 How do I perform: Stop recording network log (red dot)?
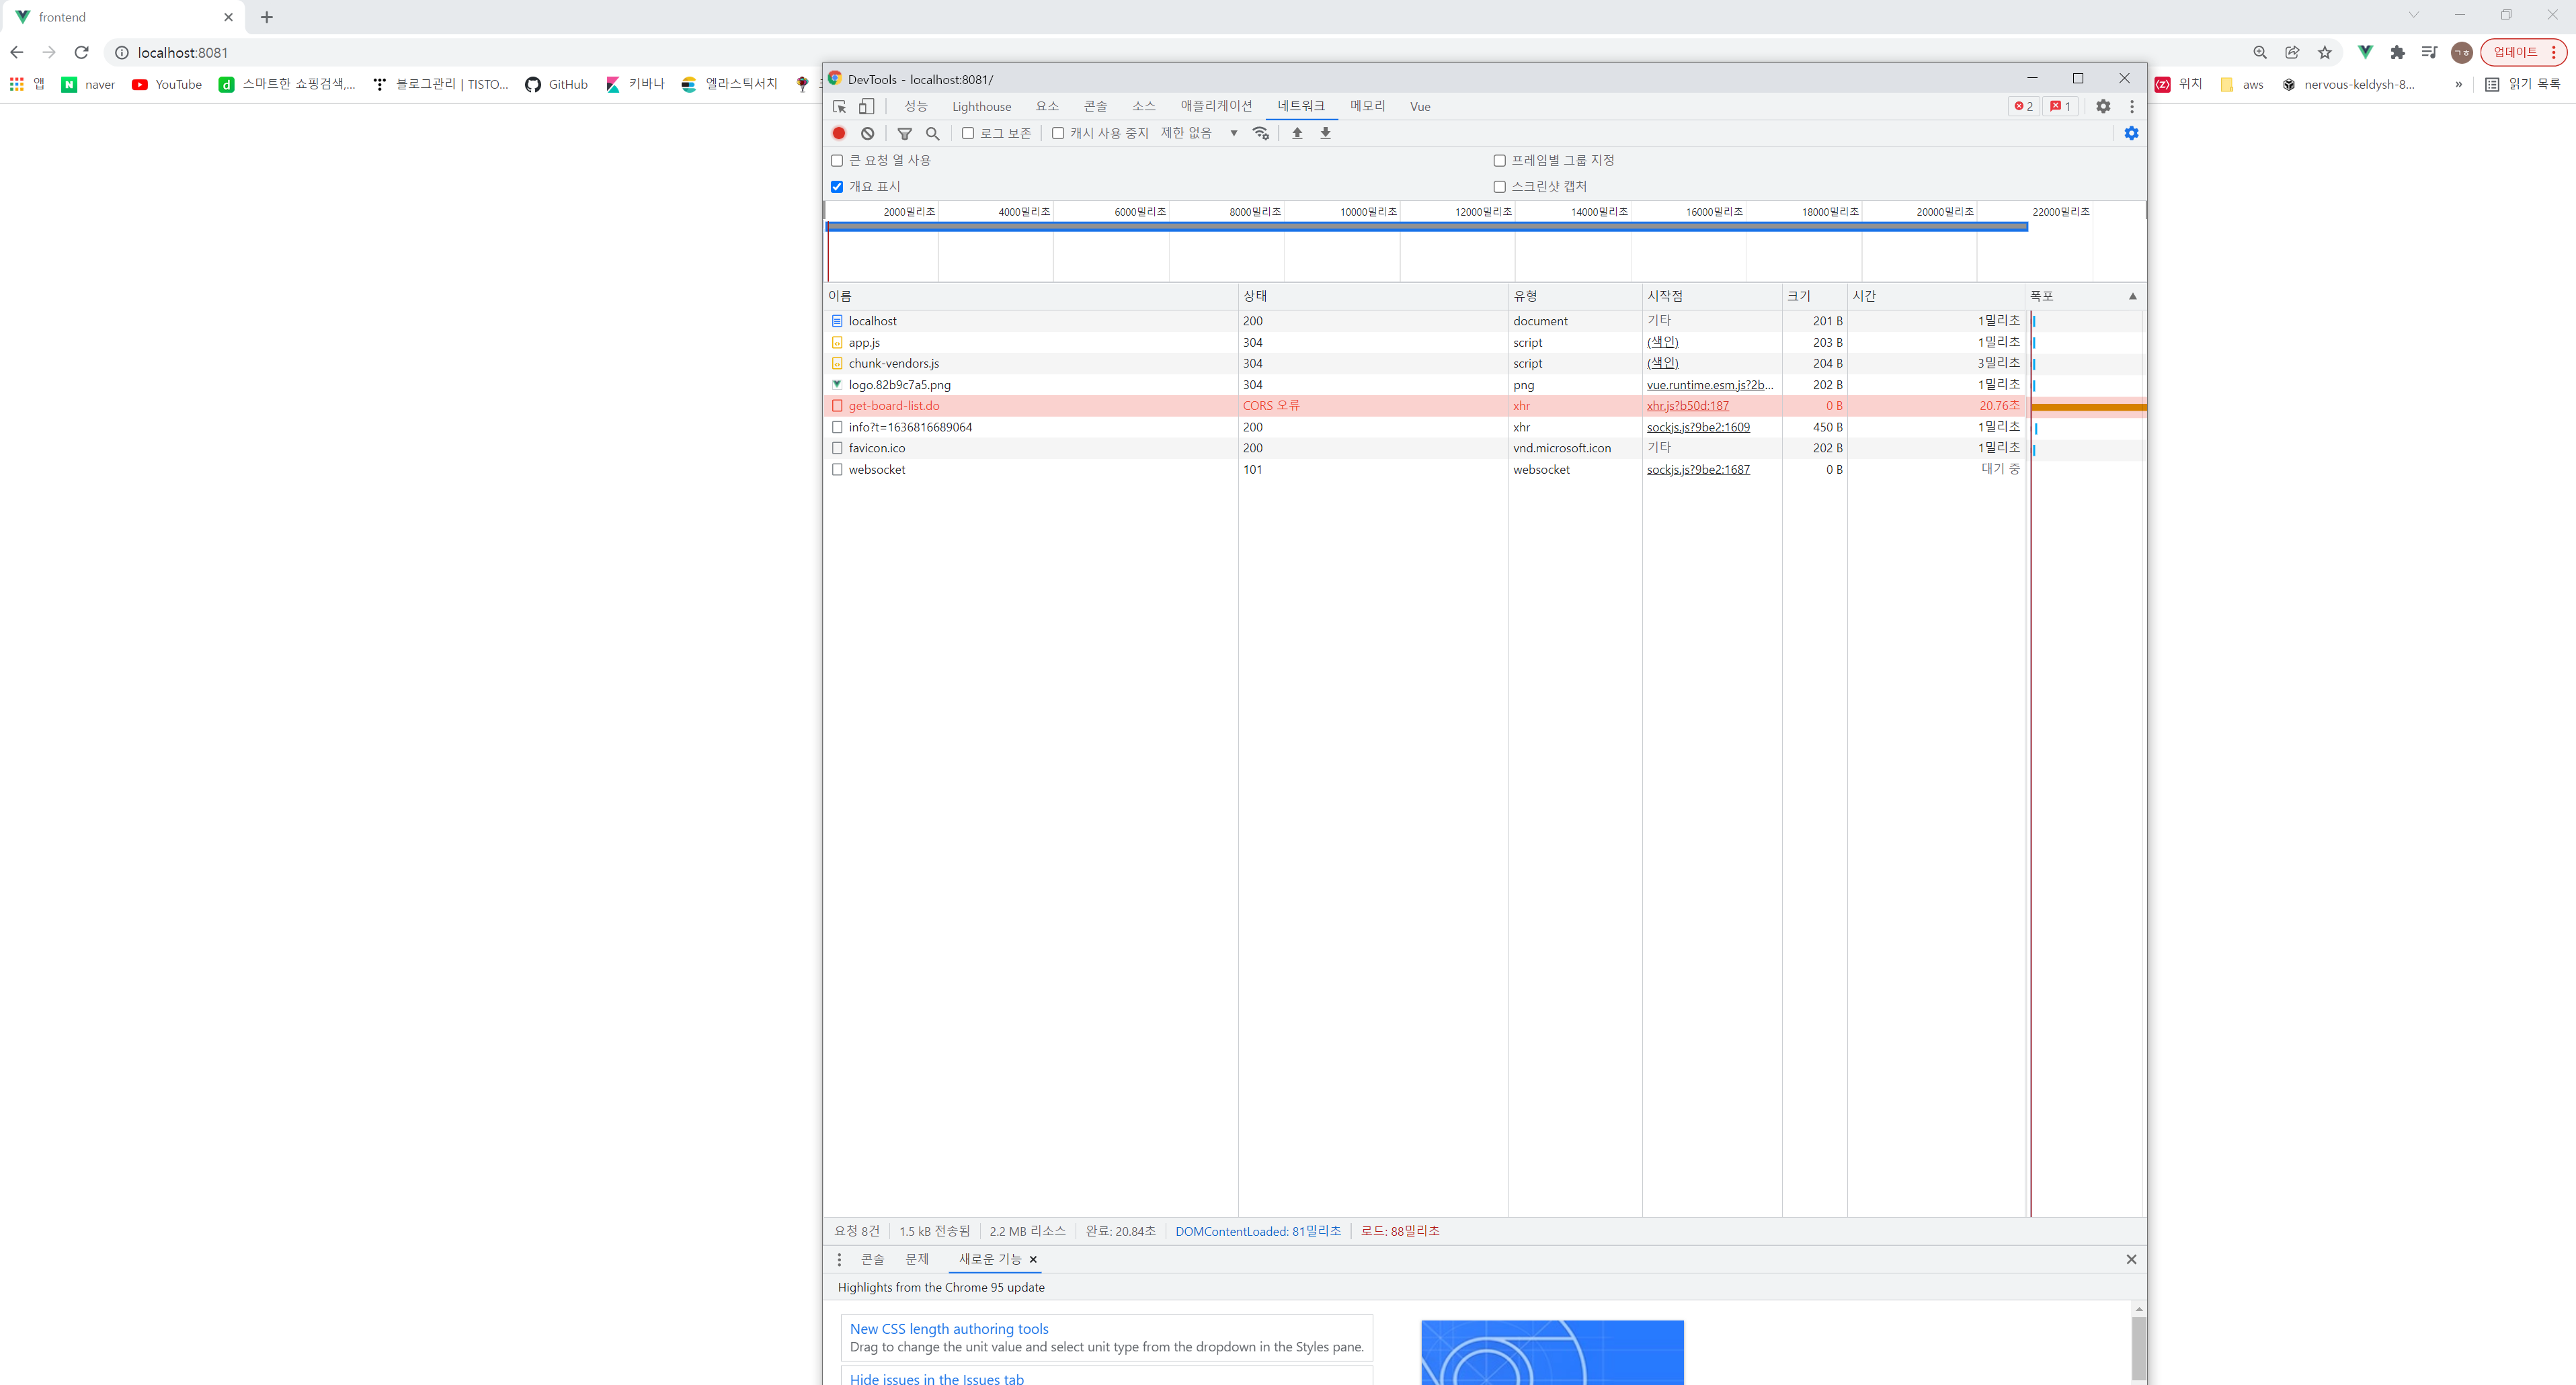[x=838, y=133]
